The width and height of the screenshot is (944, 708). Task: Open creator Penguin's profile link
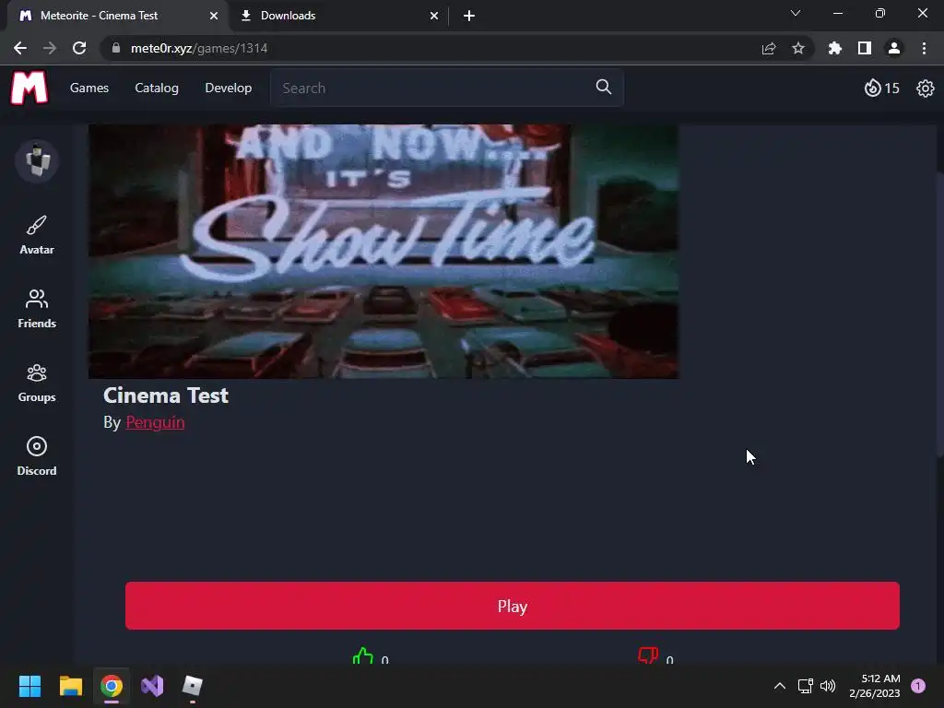coord(155,422)
